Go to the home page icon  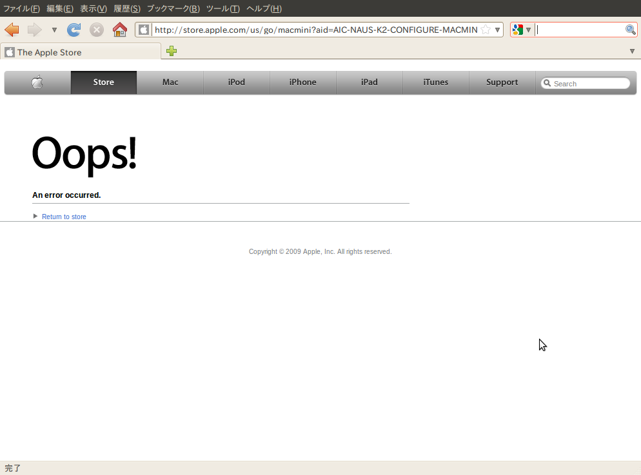click(120, 30)
